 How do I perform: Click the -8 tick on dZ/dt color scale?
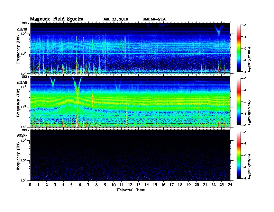[x=245, y=167]
